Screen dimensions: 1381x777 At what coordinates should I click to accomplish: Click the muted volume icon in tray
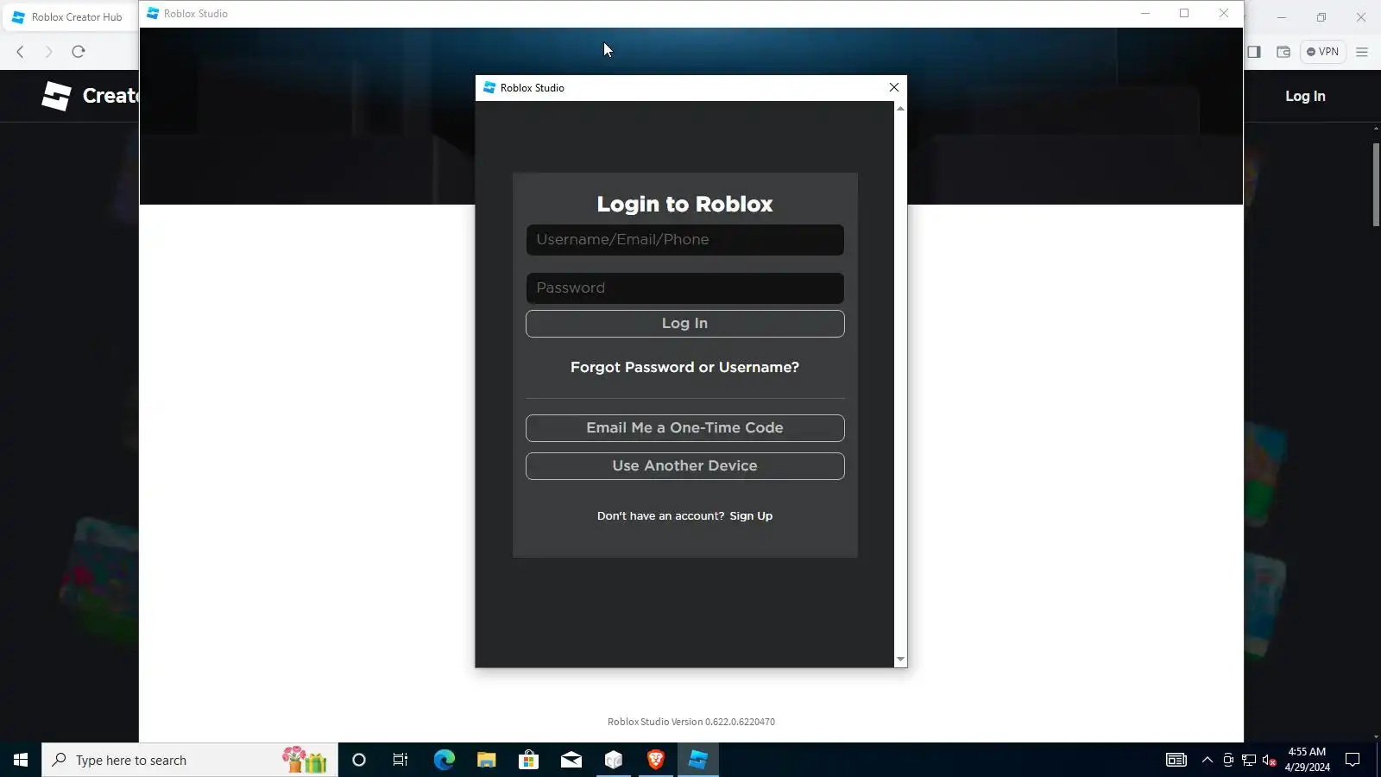[x=1270, y=760]
